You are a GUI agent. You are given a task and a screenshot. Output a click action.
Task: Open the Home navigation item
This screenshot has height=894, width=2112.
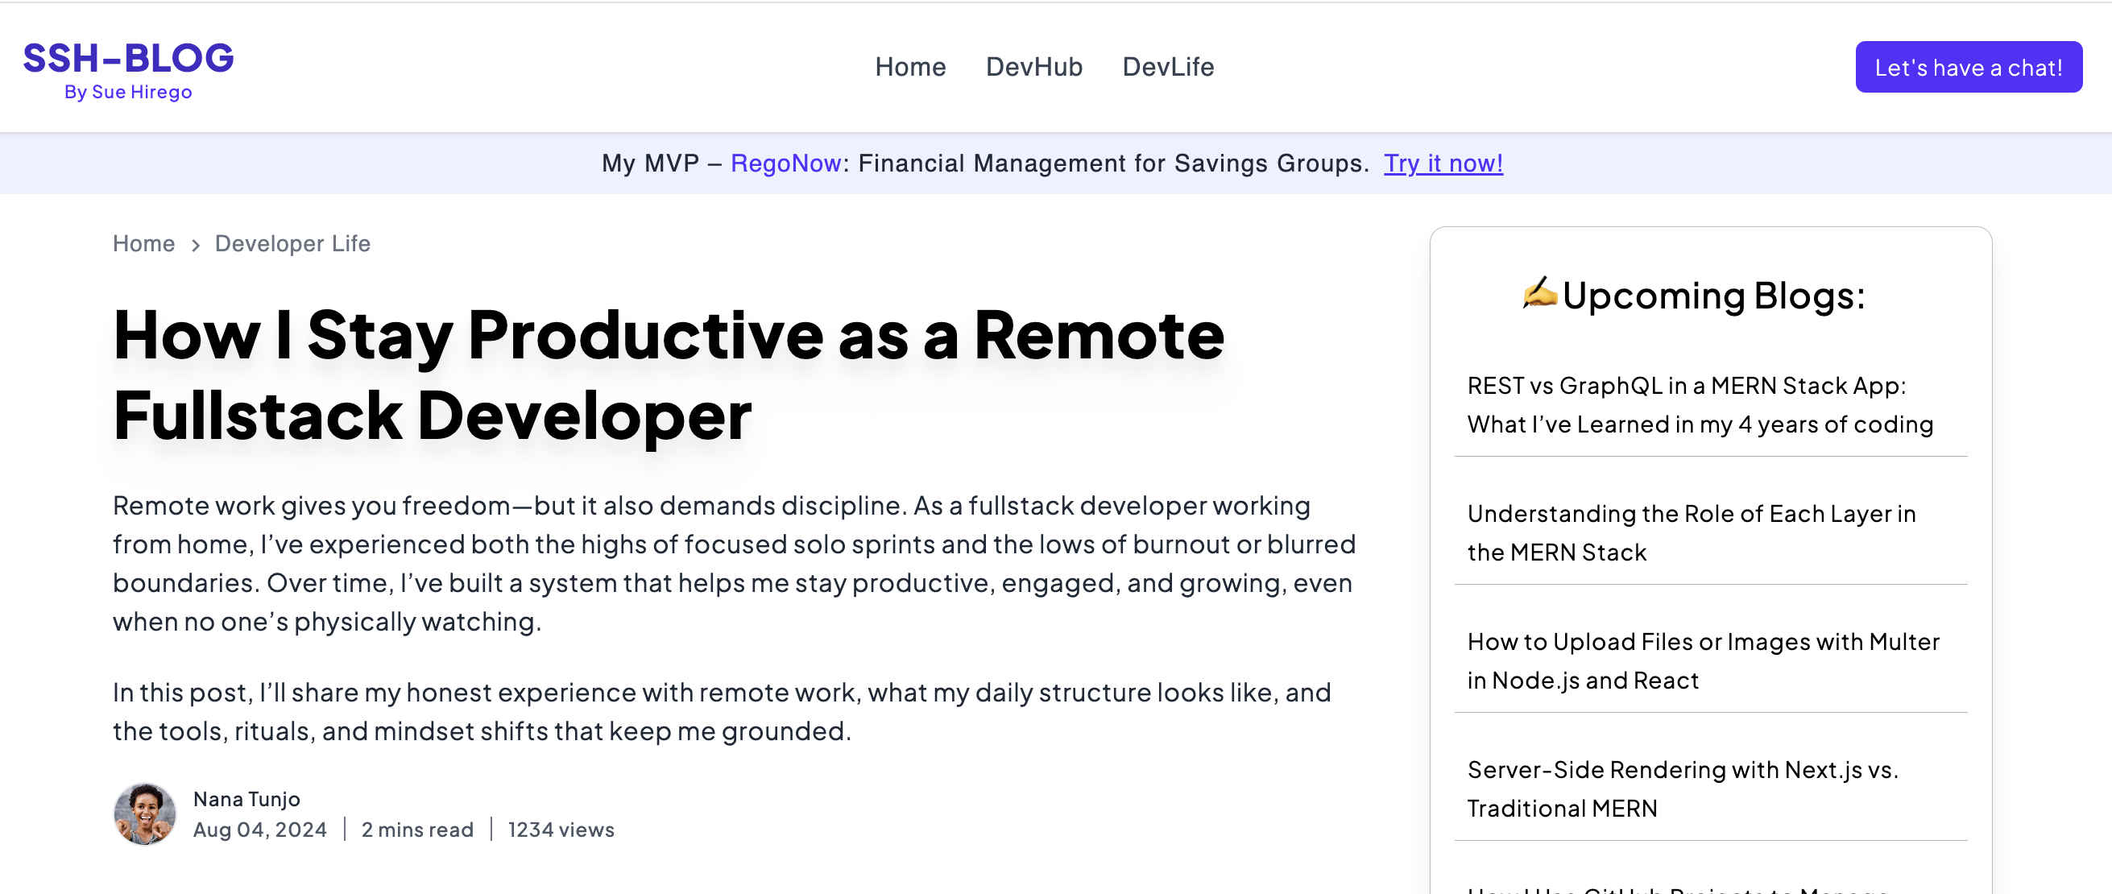(910, 66)
